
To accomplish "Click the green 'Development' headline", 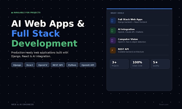I will (44, 44).
